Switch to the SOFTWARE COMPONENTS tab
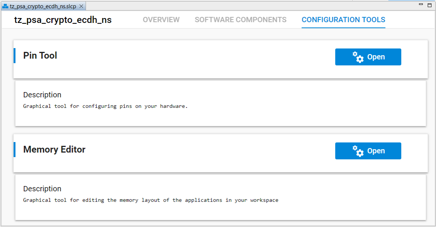Screen dimensions: 436x227 (x=240, y=20)
